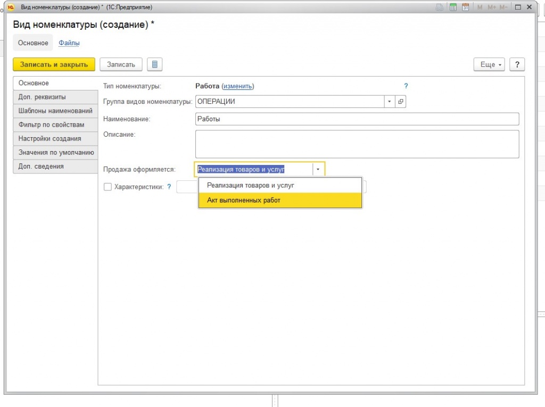The height and width of the screenshot is (407, 545).
Task: Open the calculator from the title bar
Action: pos(453,7)
